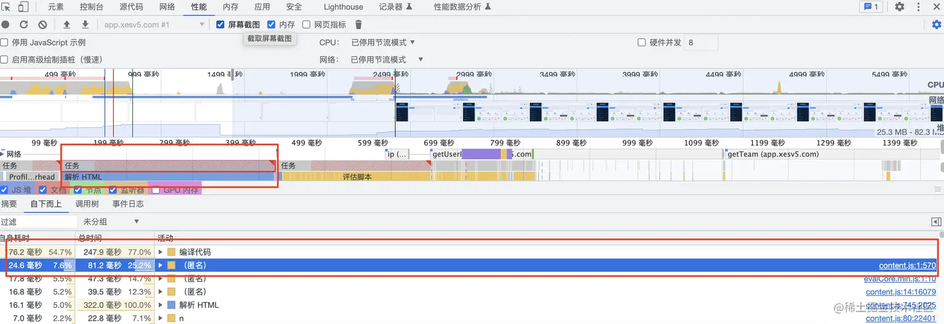Select the 自下而上 tab
This screenshot has width=944, height=324.
46,204
